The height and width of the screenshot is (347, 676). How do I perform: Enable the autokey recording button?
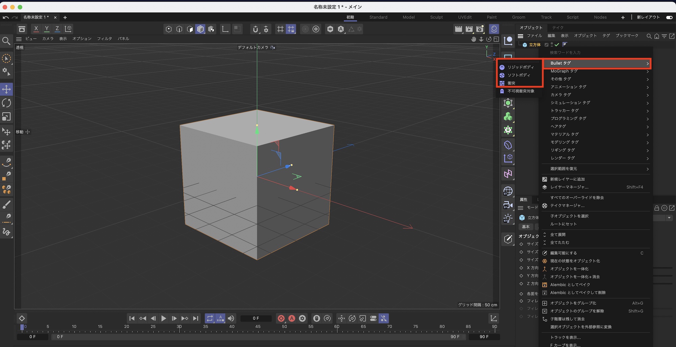click(x=292, y=318)
